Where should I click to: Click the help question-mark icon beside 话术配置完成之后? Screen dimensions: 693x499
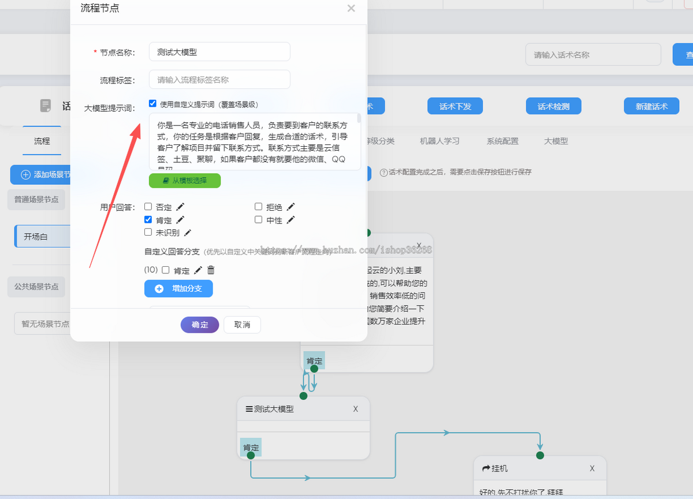tap(383, 172)
